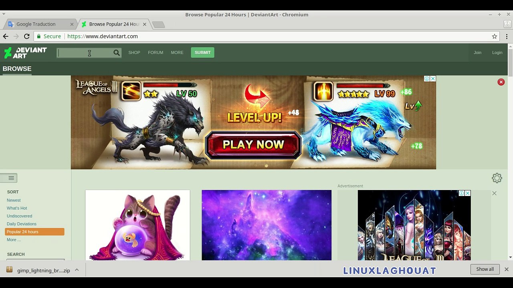
Task: Close the side League of Angels ad
Action: [x=467, y=193]
